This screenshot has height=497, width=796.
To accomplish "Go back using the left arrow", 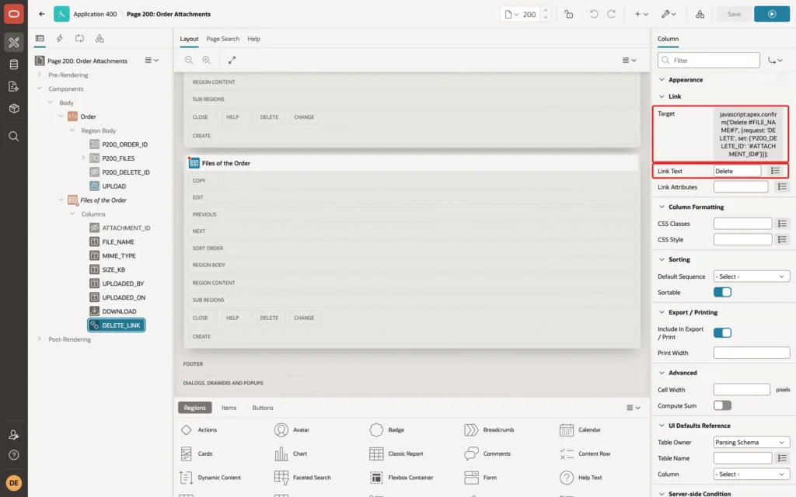I will pos(42,14).
